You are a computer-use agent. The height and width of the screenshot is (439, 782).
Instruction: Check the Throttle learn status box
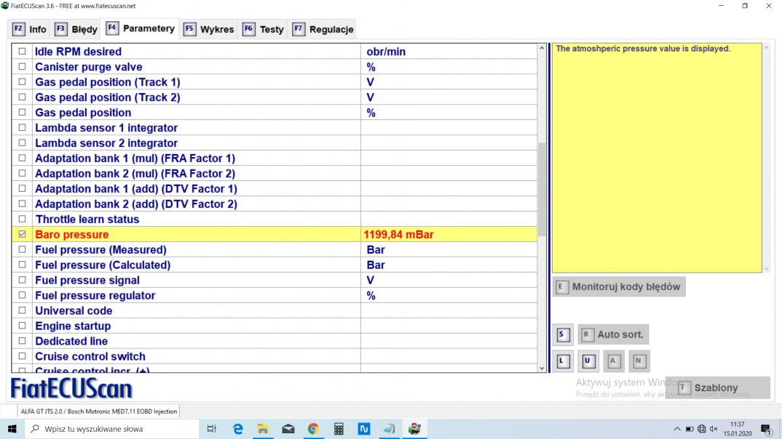point(22,219)
